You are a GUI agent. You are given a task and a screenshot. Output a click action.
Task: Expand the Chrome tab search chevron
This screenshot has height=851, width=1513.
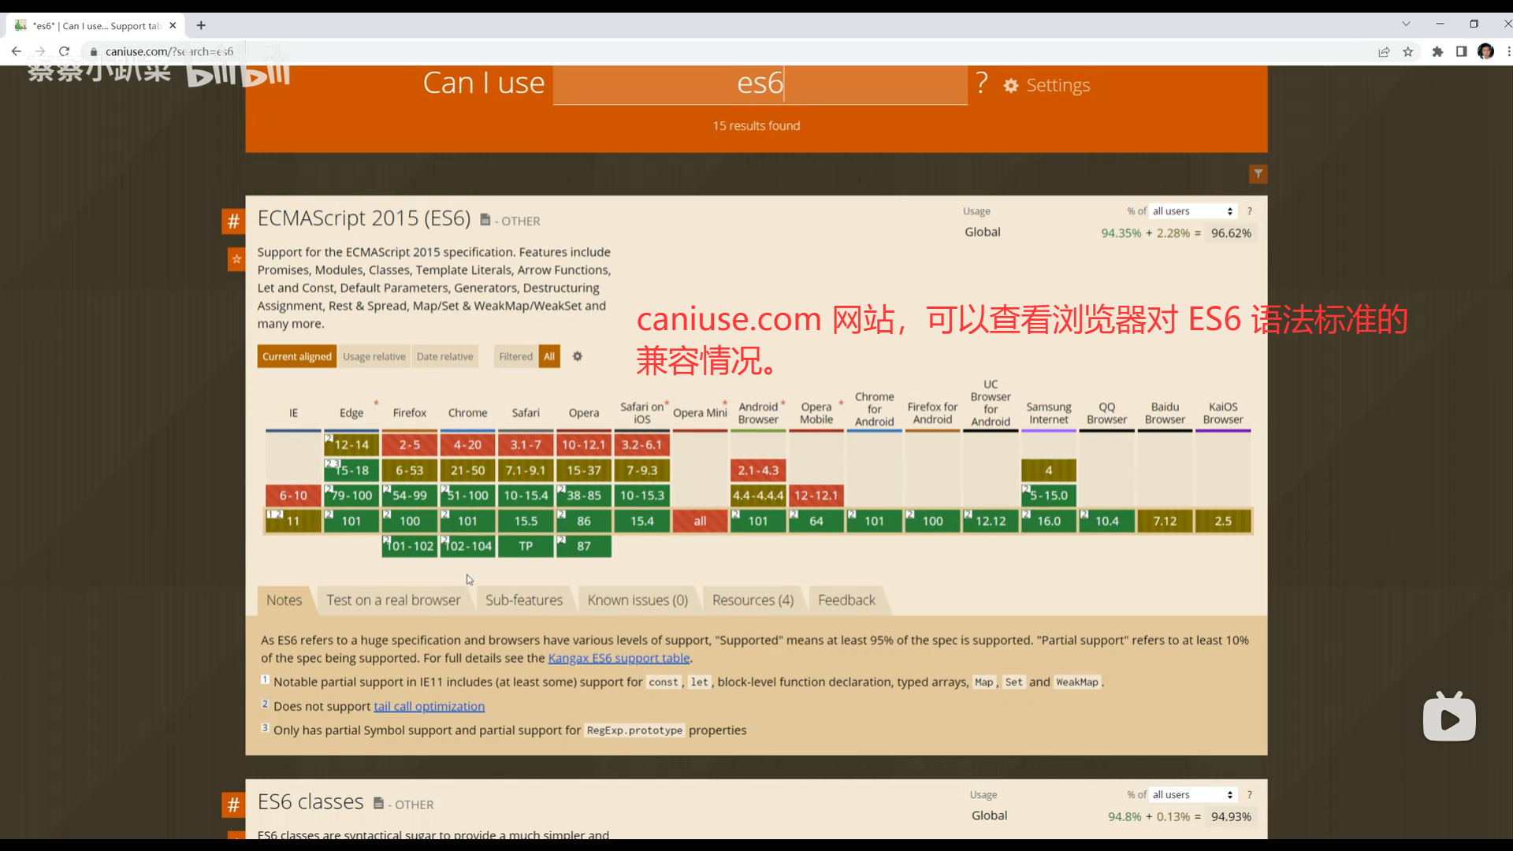(1406, 24)
